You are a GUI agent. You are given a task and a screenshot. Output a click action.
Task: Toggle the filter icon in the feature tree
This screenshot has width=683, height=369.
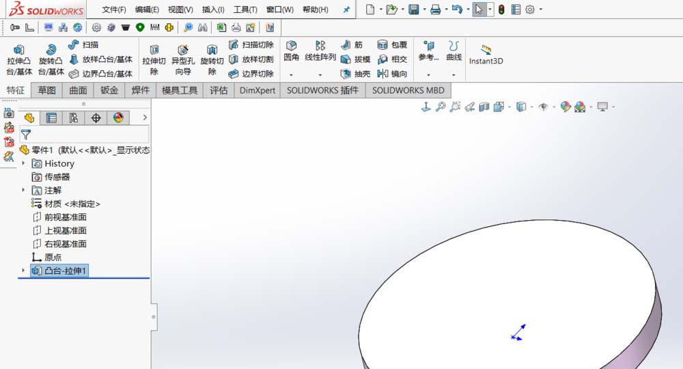[x=26, y=135]
